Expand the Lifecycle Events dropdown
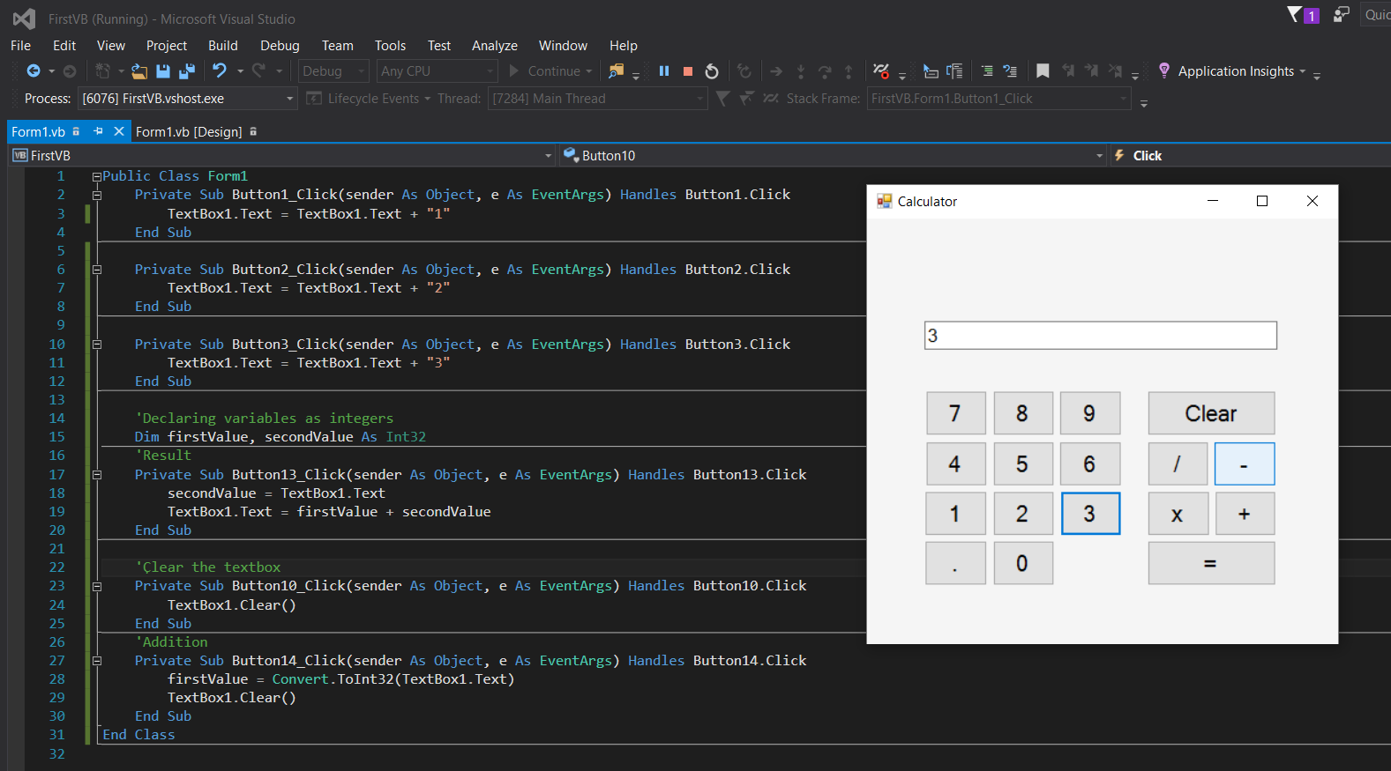The height and width of the screenshot is (771, 1391). tap(427, 99)
